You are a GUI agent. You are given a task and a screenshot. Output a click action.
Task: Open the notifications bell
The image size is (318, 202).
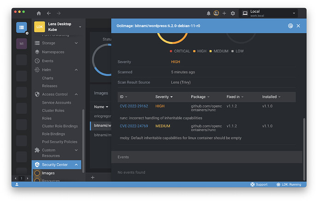click(x=208, y=13)
